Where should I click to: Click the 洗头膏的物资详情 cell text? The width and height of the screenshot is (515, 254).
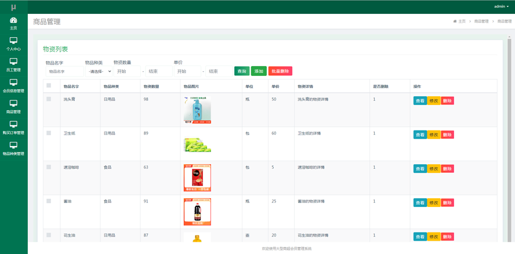(x=313, y=99)
